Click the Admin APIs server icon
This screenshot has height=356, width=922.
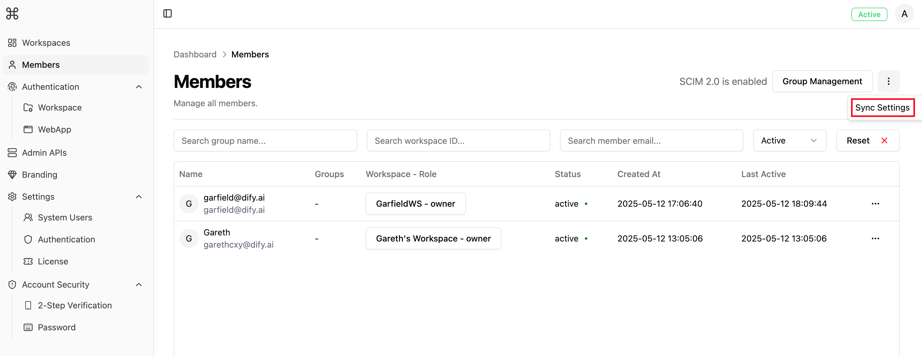click(12, 153)
